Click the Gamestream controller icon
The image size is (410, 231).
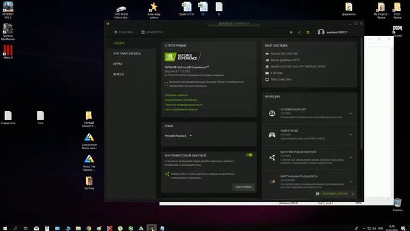272,135
